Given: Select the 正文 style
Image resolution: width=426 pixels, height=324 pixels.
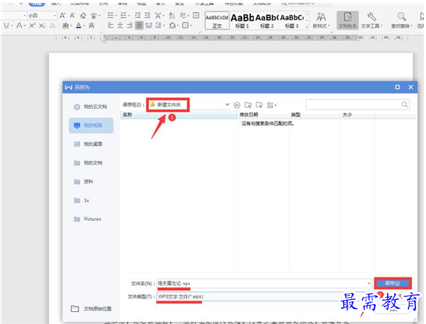Looking at the screenshot, I should coord(217,20).
